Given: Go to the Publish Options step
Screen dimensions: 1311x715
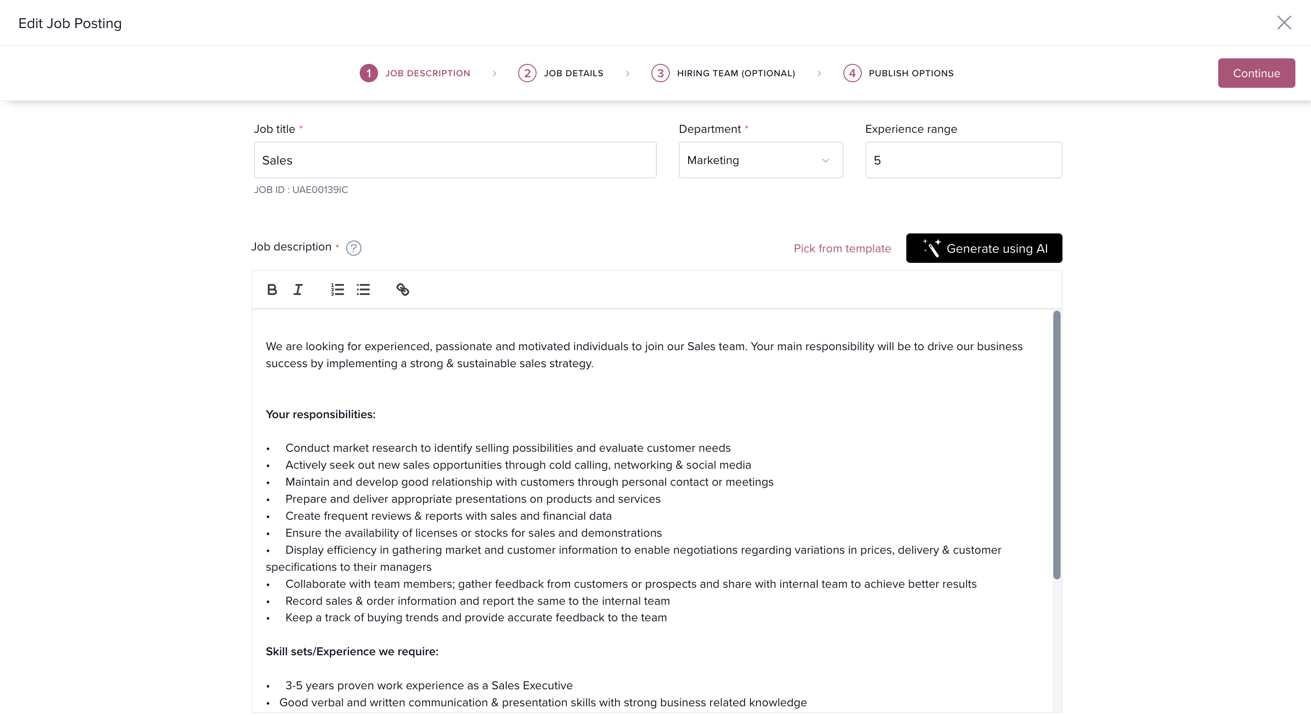Looking at the screenshot, I should [x=910, y=74].
